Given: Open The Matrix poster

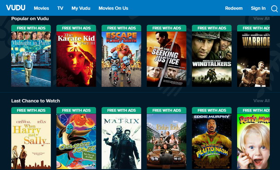Looking at the screenshot, I should pyautogui.click(x=122, y=138).
